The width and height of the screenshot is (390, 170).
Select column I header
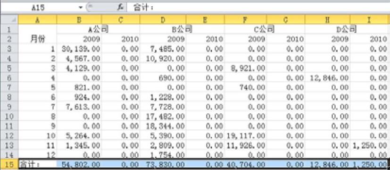click(370, 20)
